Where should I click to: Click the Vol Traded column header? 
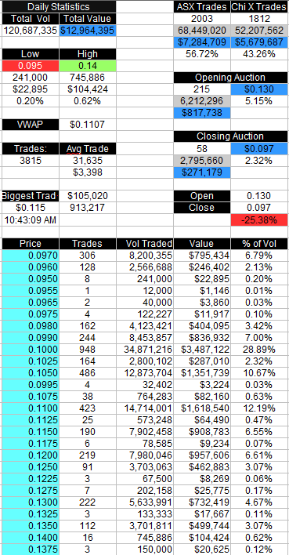[145, 244]
